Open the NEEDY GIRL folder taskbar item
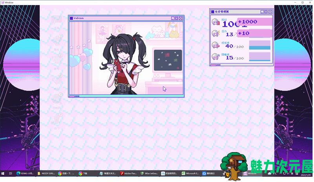 pyautogui.click(x=46, y=173)
